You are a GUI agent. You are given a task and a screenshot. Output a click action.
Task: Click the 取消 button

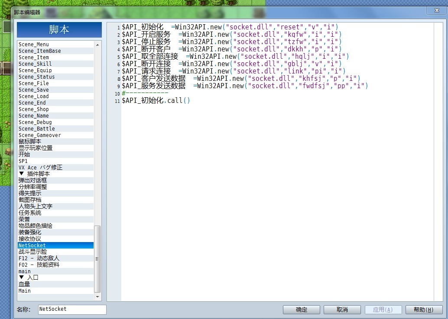click(x=342, y=309)
